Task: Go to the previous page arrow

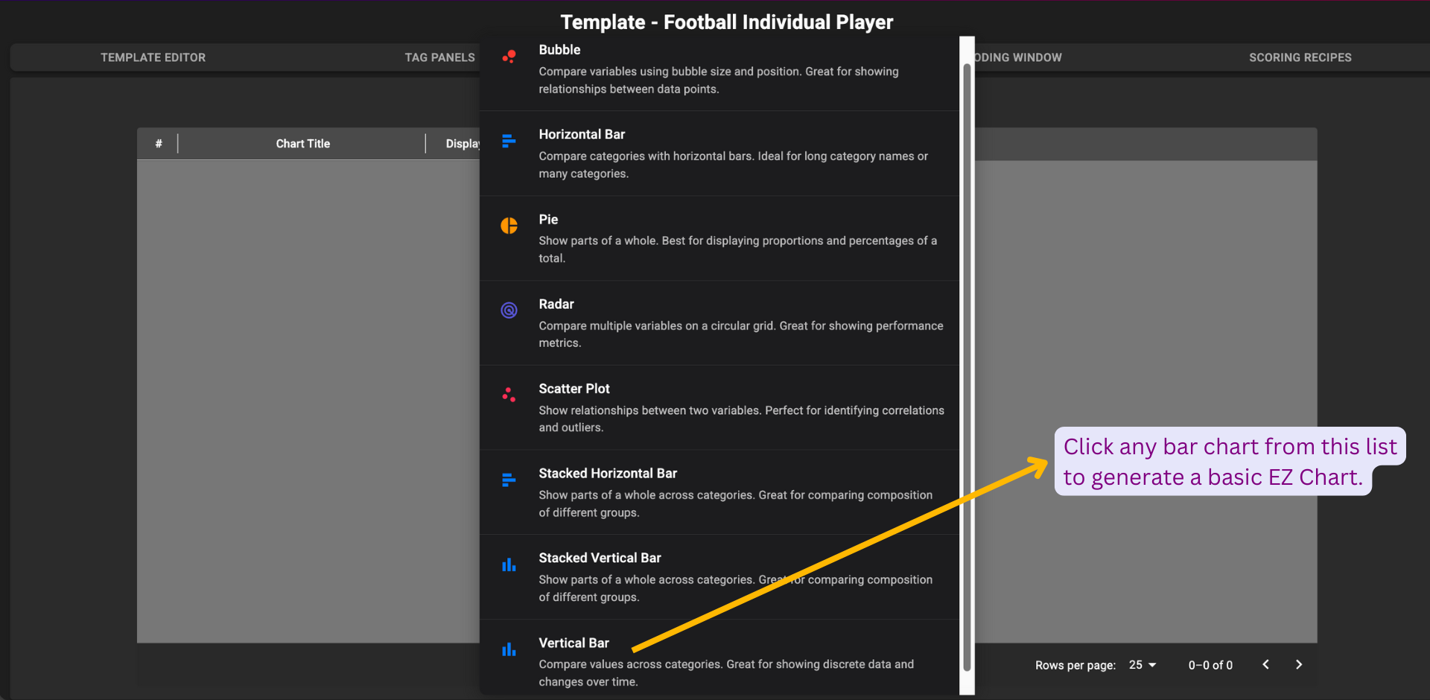Action: 1265,664
